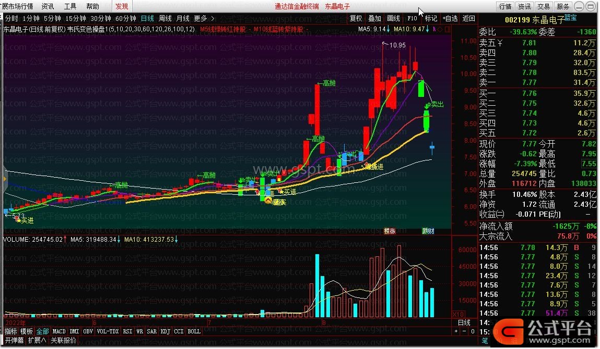600x349 pixels.
Task: Click the 002199 stock code header
Action: pos(517,19)
